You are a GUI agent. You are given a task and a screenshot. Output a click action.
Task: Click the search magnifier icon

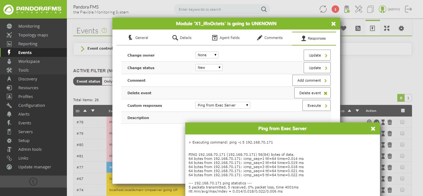tap(264, 9)
